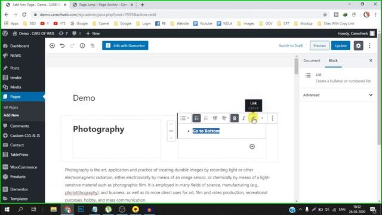Open Windows Start menu
The height and width of the screenshot is (215, 382).
(x=7, y=210)
